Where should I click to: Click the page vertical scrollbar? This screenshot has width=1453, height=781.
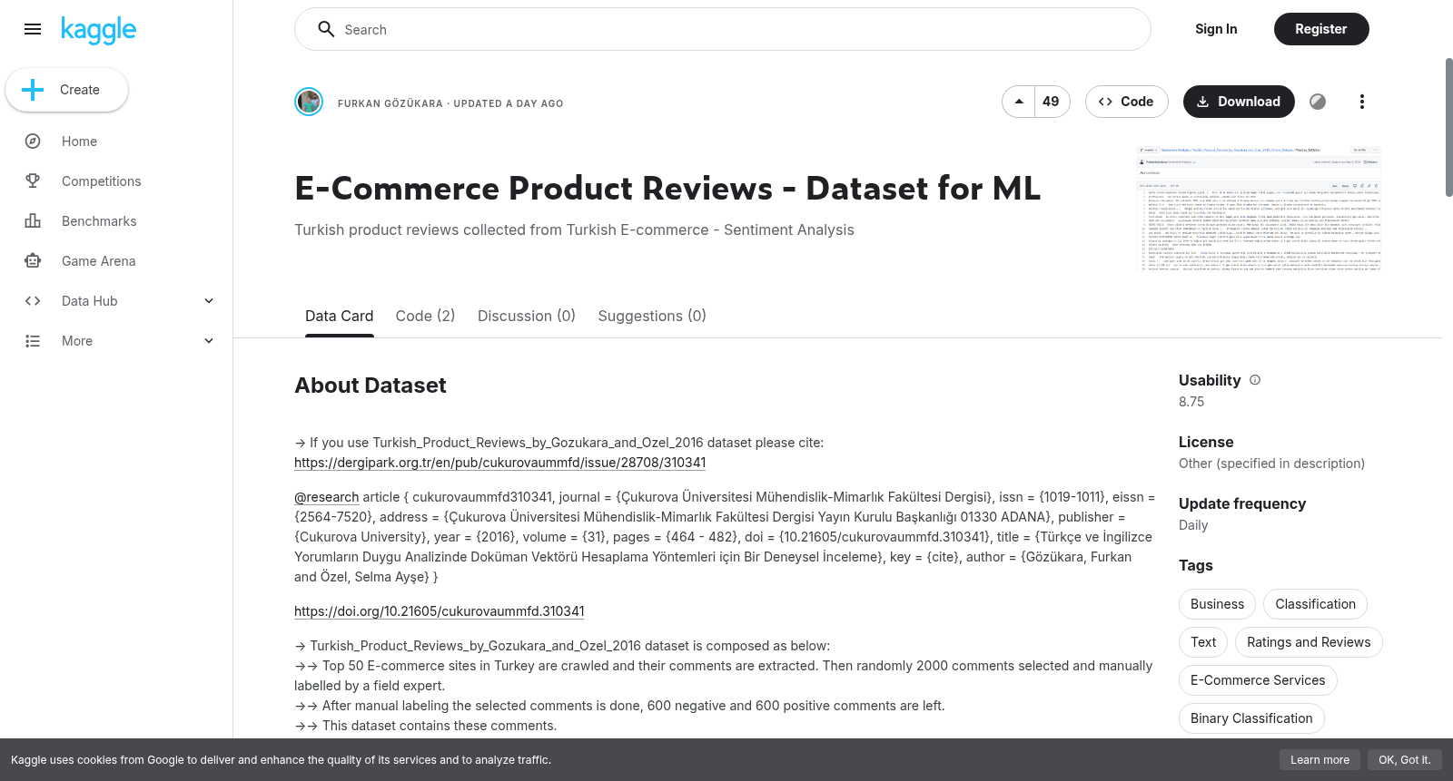(x=1448, y=127)
